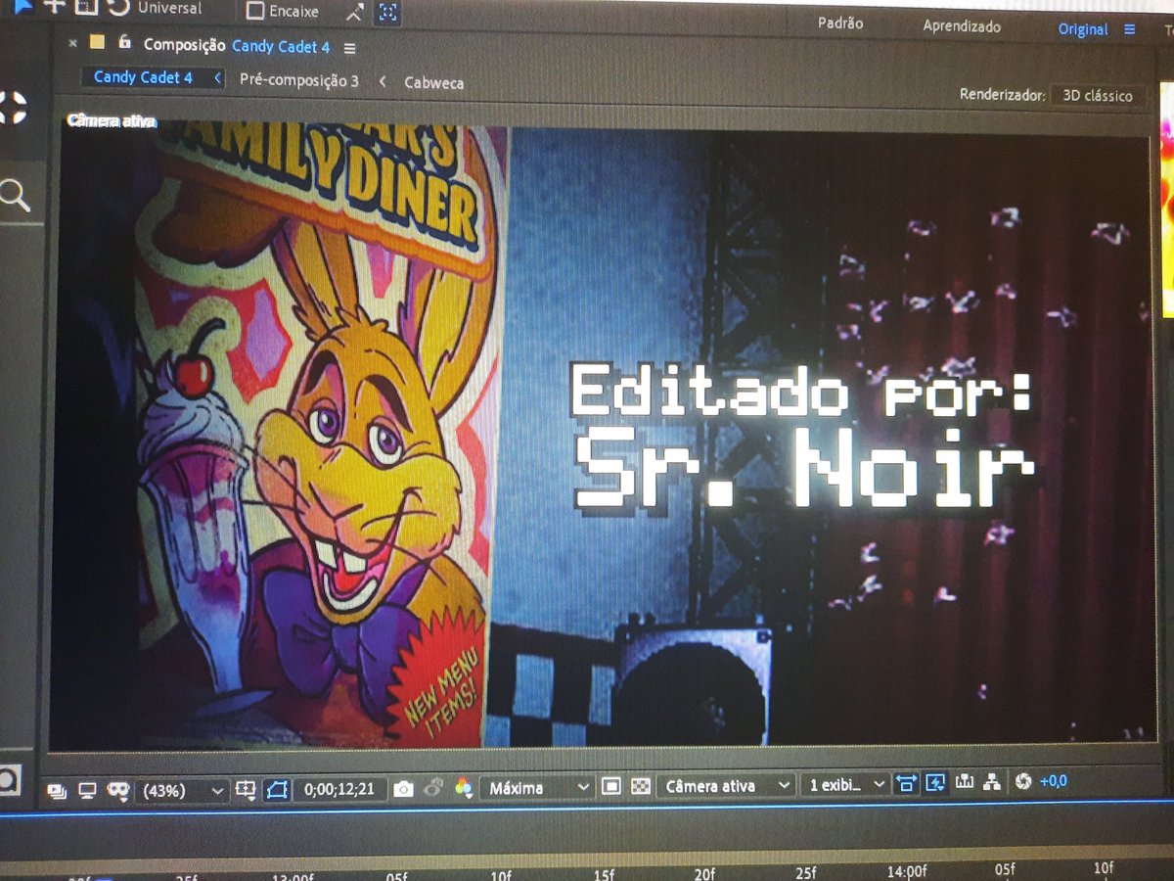
Task: Select the Padrão workspace
Action: (x=840, y=23)
